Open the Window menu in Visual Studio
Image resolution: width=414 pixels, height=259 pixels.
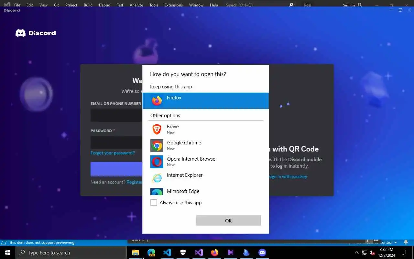[x=196, y=5]
